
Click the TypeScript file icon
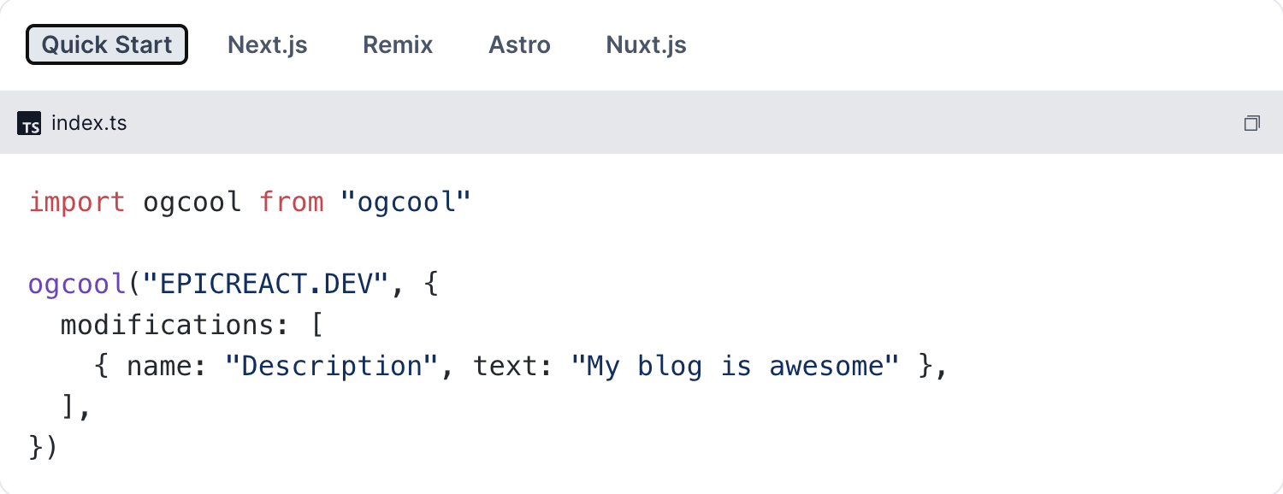pos(29,124)
